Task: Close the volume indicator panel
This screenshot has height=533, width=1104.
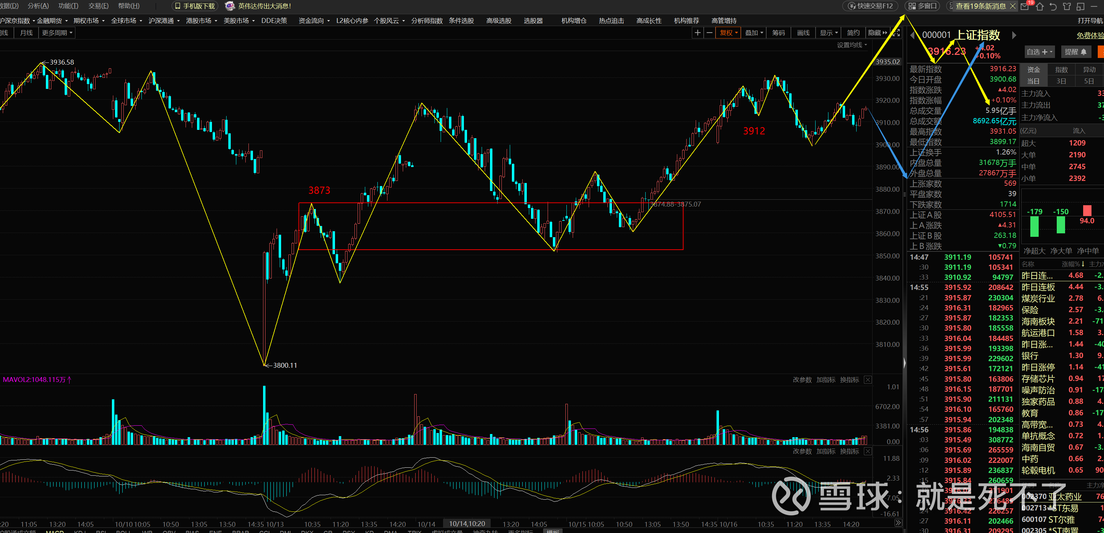Action: tap(867, 380)
